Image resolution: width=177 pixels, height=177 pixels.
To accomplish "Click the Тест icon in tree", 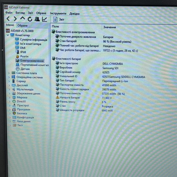I will point(14,125).
